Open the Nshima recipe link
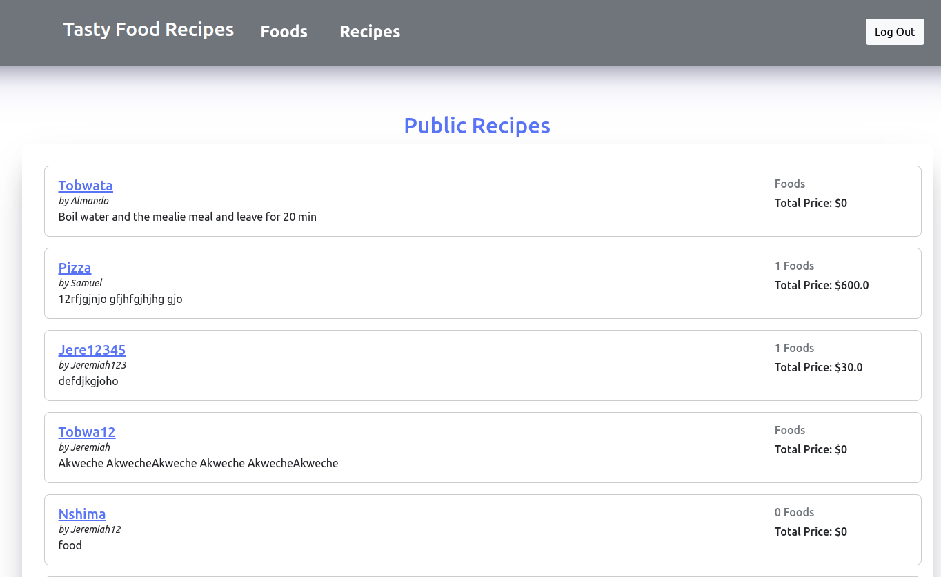941x577 pixels. coord(82,514)
